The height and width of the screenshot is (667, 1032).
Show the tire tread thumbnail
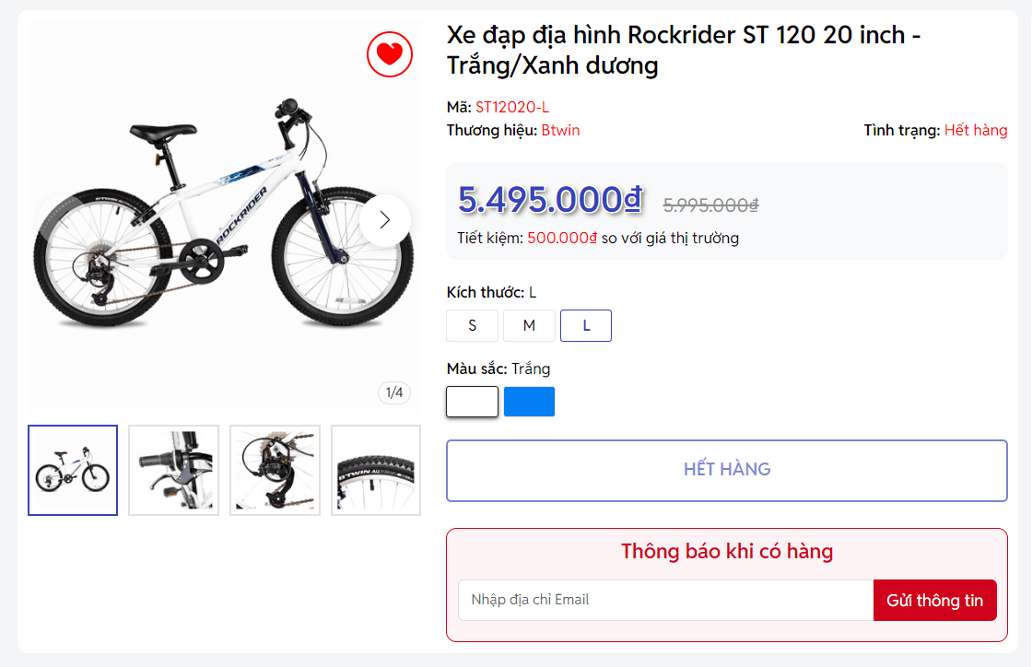pyautogui.click(x=375, y=470)
